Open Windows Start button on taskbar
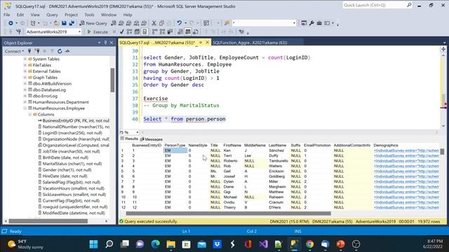449x252 pixels. 93,244
